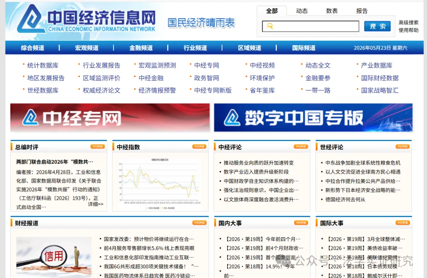Select the 报告 search tab
This screenshot has height=278, width=427.
pos(362,11)
